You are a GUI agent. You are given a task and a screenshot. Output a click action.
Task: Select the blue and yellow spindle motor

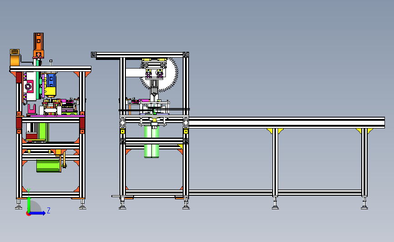(51, 85)
